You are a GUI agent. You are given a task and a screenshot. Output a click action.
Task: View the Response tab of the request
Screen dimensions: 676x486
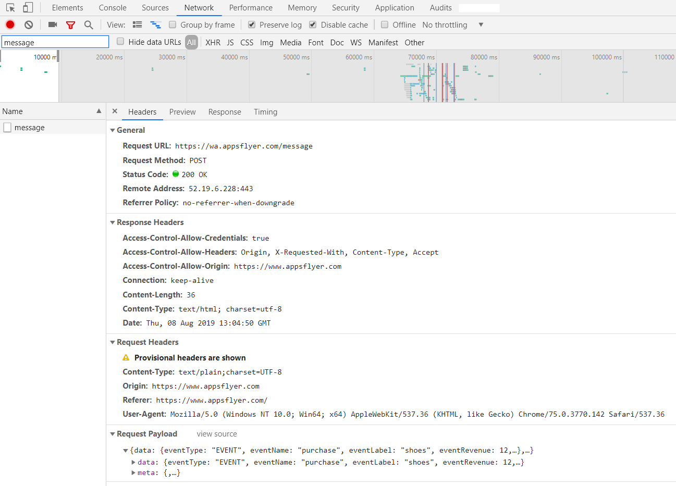tap(225, 112)
